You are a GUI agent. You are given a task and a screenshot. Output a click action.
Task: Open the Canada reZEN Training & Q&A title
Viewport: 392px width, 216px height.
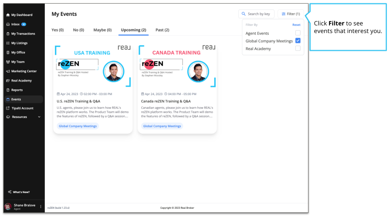[x=166, y=101]
